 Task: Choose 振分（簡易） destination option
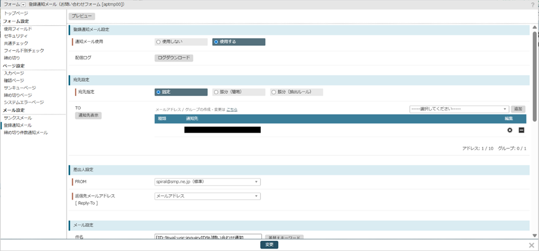click(x=239, y=92)
